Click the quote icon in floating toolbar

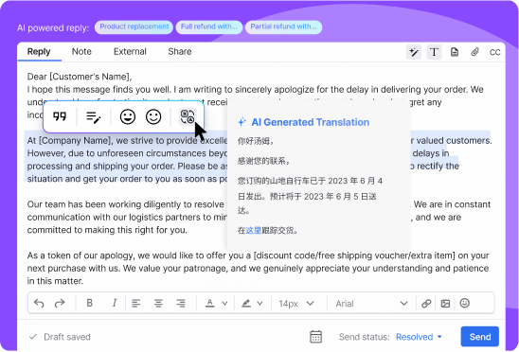tap(60, 116)
